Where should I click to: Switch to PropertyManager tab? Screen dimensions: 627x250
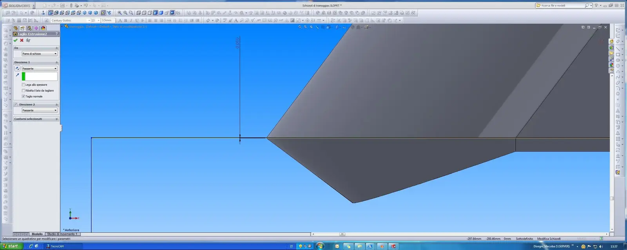pyautogui.click(x=22, y=28)
